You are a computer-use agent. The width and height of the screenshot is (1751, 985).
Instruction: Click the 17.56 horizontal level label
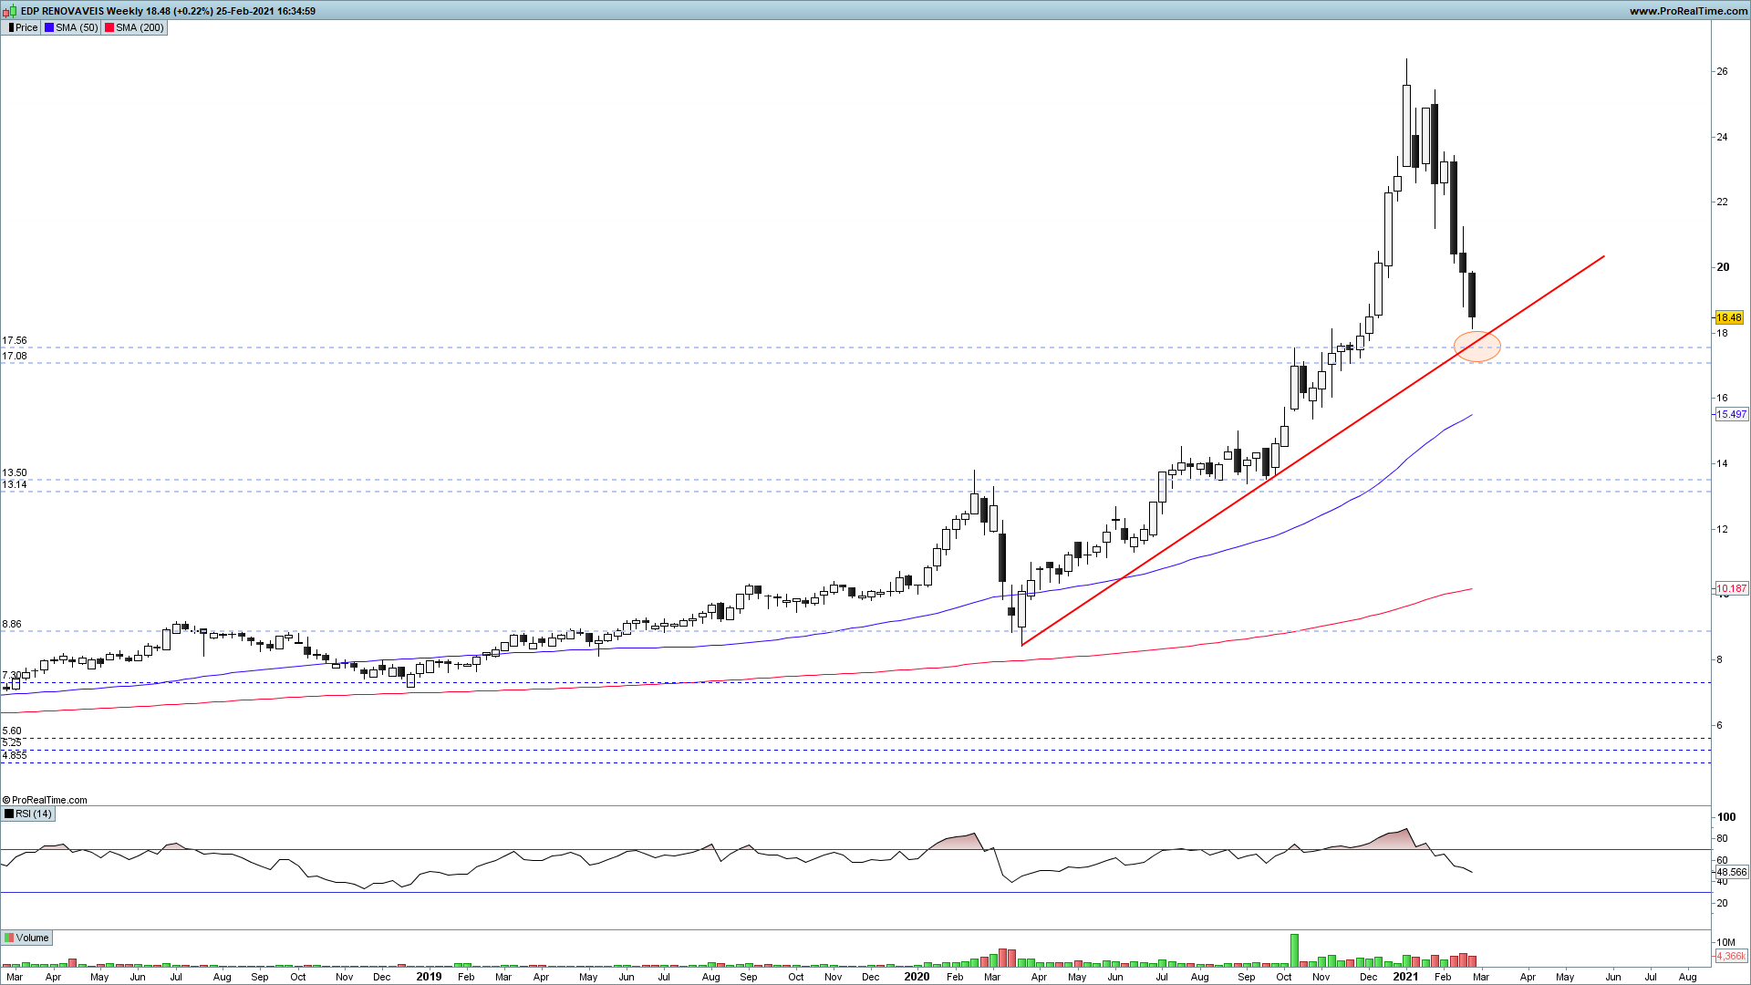click(x=15, y=340)
